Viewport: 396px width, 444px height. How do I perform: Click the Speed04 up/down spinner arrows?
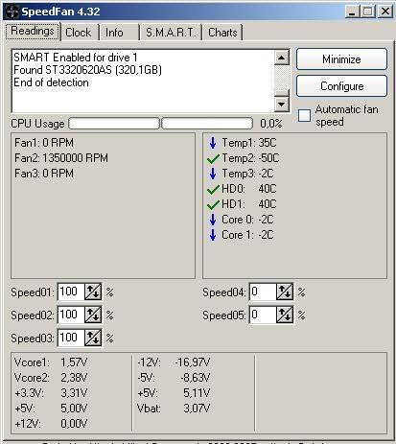pyautogui.click(x=285, y=292)
